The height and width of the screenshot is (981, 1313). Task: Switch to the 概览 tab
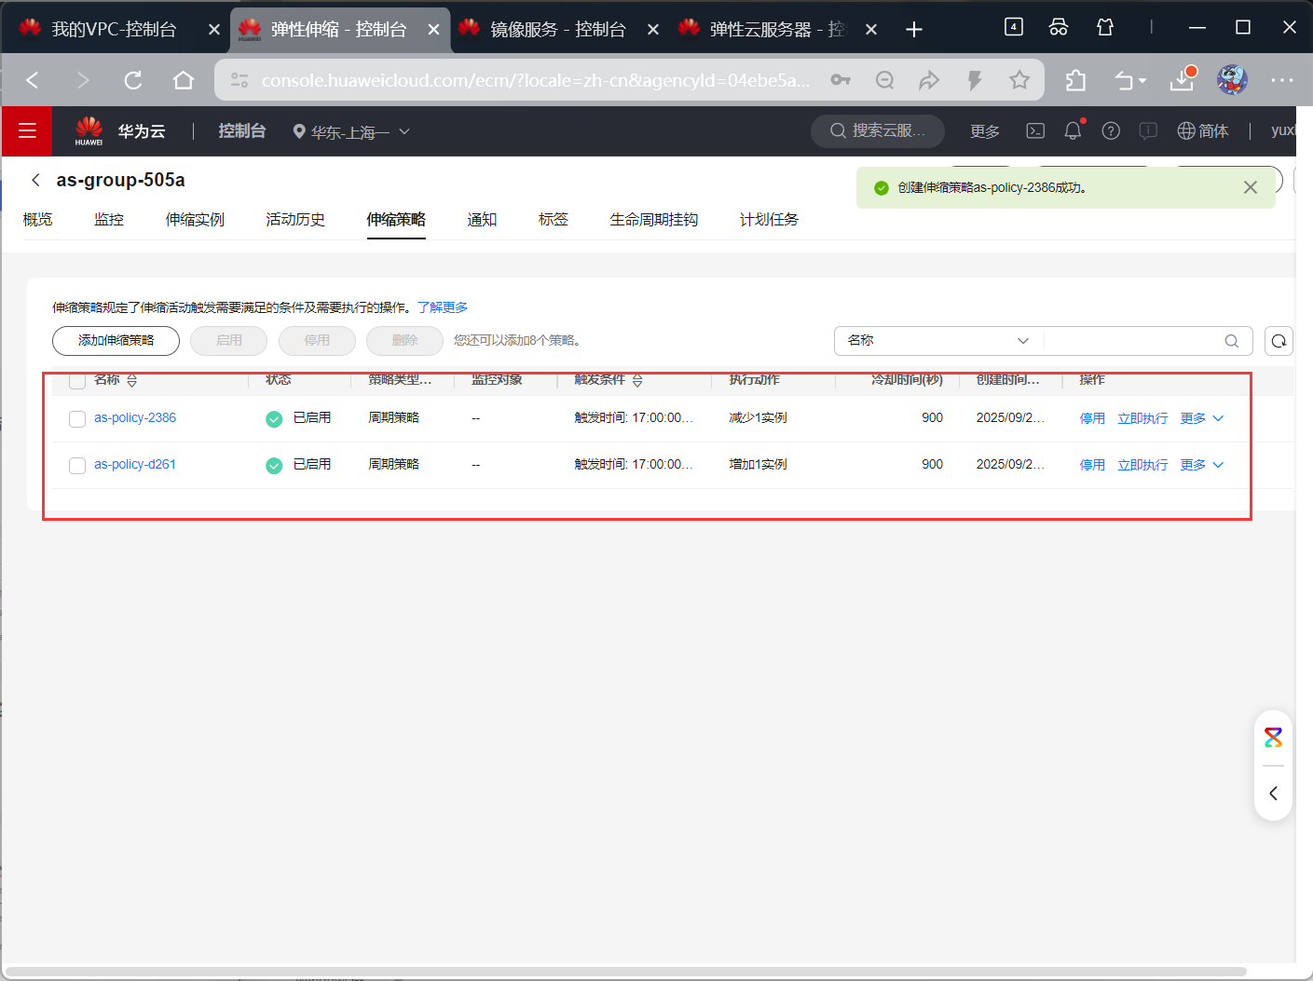[38, 220]
